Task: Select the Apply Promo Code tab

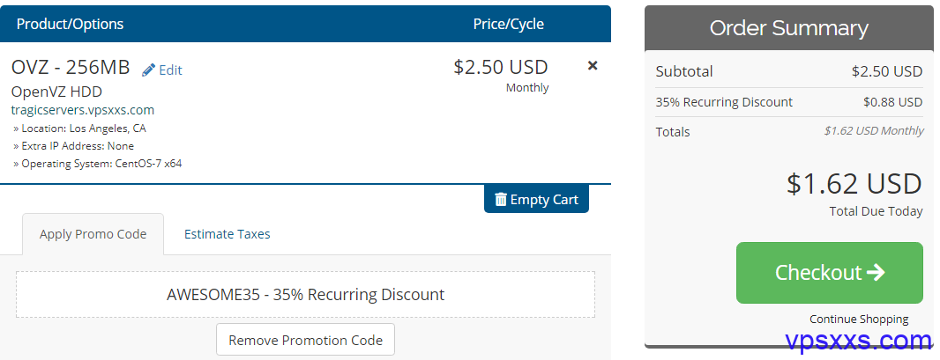Action: [x=93, y=234]
